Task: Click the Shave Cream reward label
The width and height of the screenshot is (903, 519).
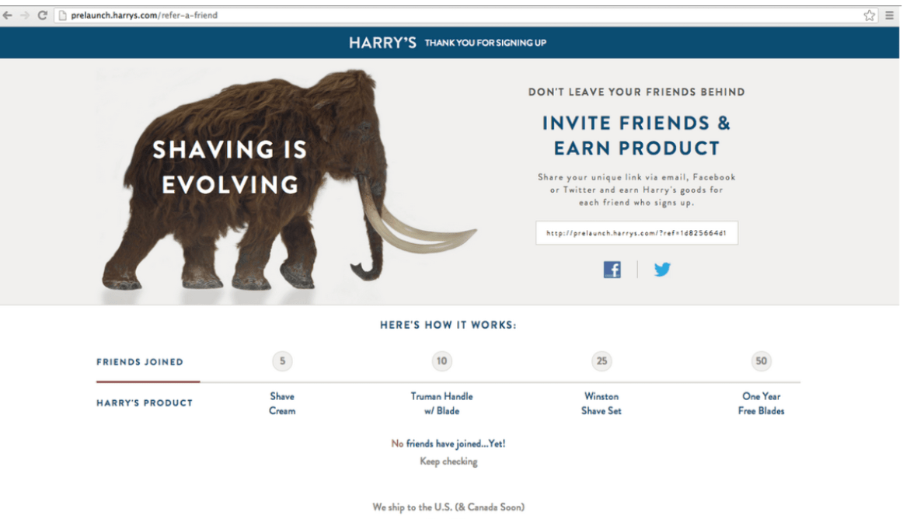Action: [x=282, y=404]
